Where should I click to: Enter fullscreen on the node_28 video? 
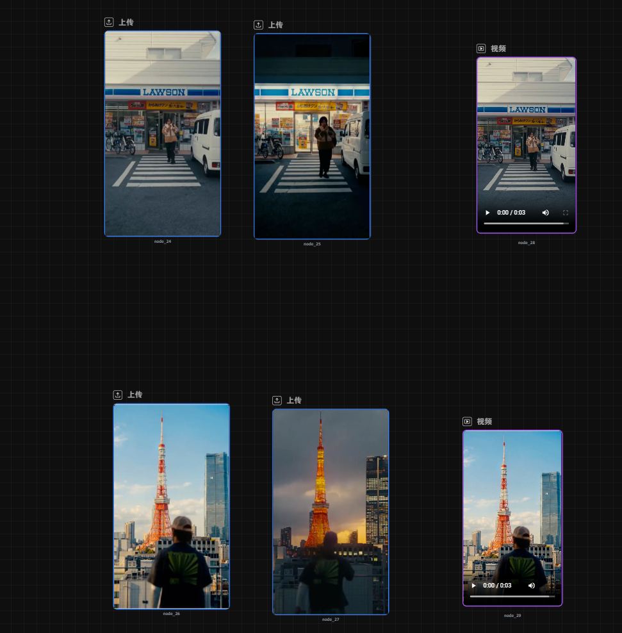(566, 213)
